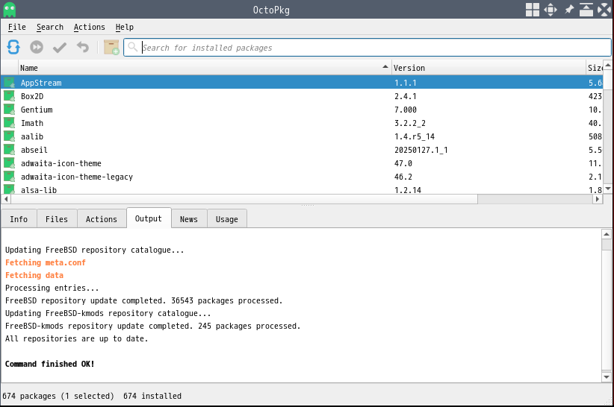
Task: Click the adwaita-icon-theme-legacy package status icon
Action: 10,177
